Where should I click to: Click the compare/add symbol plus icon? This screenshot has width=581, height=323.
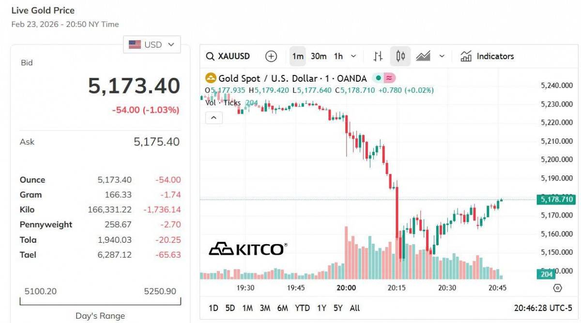tap(271, 56)
